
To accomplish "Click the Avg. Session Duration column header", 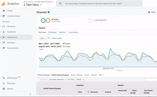I will [148, 92].
